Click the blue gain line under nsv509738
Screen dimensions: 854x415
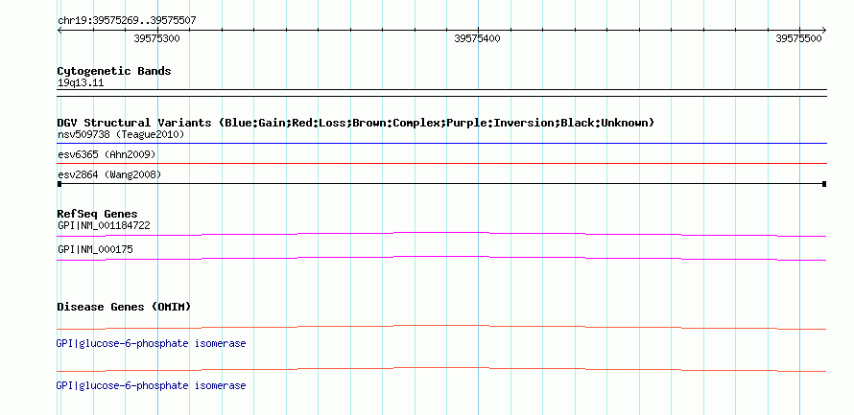click(x=441, y=144)
